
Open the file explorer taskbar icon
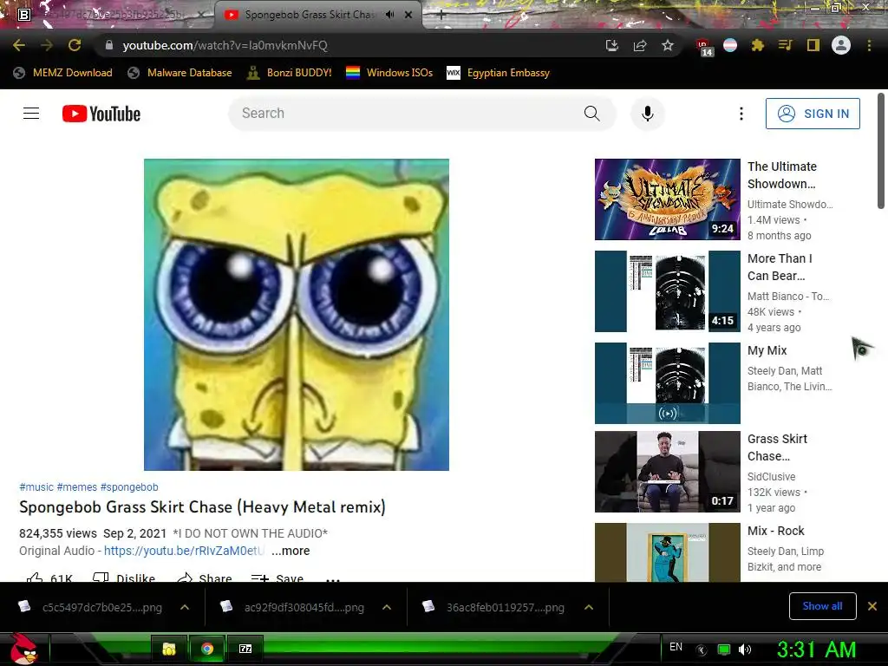pyautogui.click(x=169, y=649)
